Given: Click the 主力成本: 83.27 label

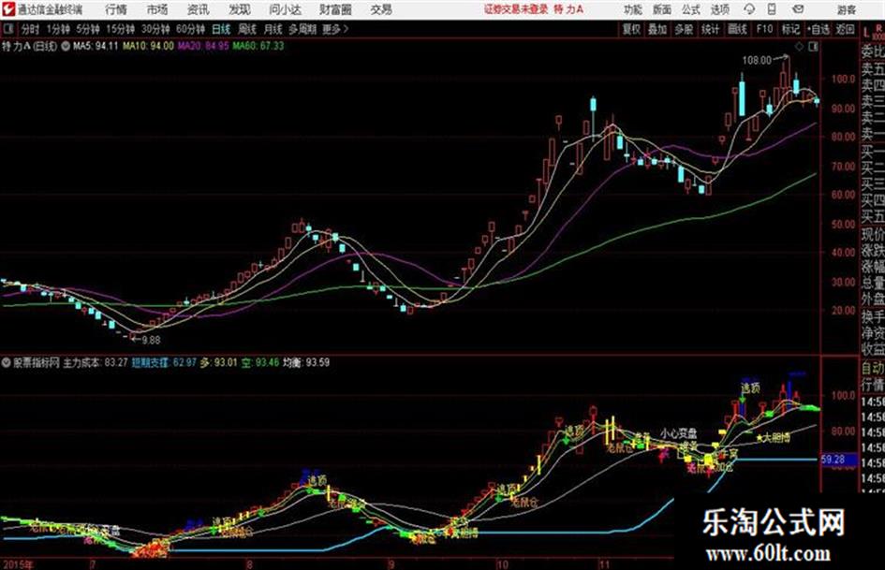Looking at the screenshot, I should tap(95, 362).
